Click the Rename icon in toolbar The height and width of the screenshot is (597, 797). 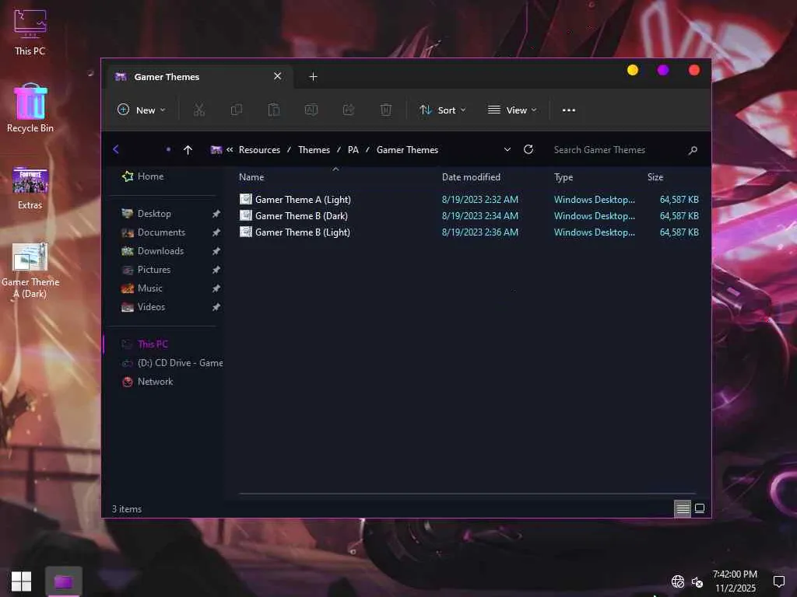[x=311, y=110]
